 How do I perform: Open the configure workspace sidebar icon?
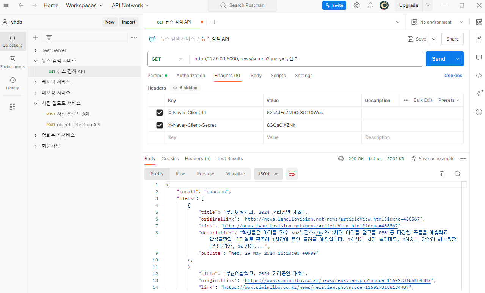click(13, 107)
